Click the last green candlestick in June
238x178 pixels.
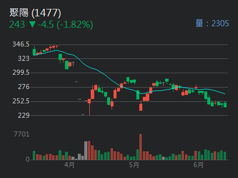(225, 105)
